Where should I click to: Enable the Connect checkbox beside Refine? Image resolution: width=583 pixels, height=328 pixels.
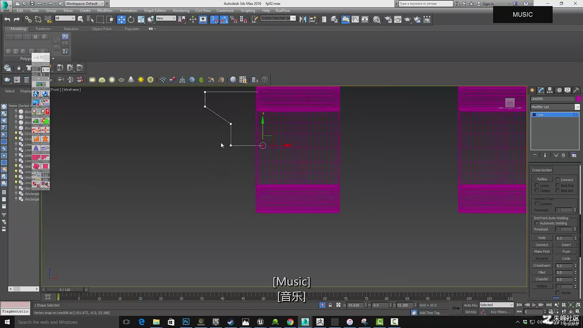(557, 179)
